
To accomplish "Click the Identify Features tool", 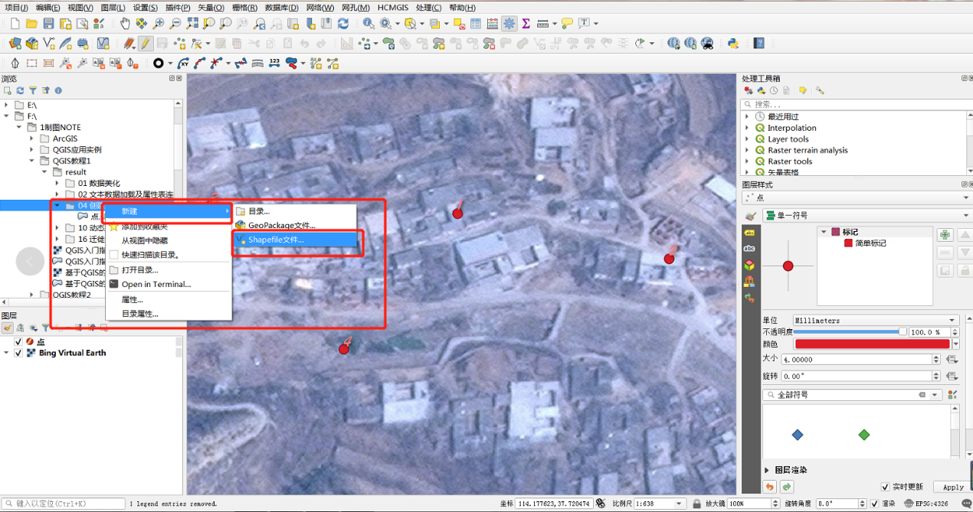I will pyautogui.click(x=369, y=24).
